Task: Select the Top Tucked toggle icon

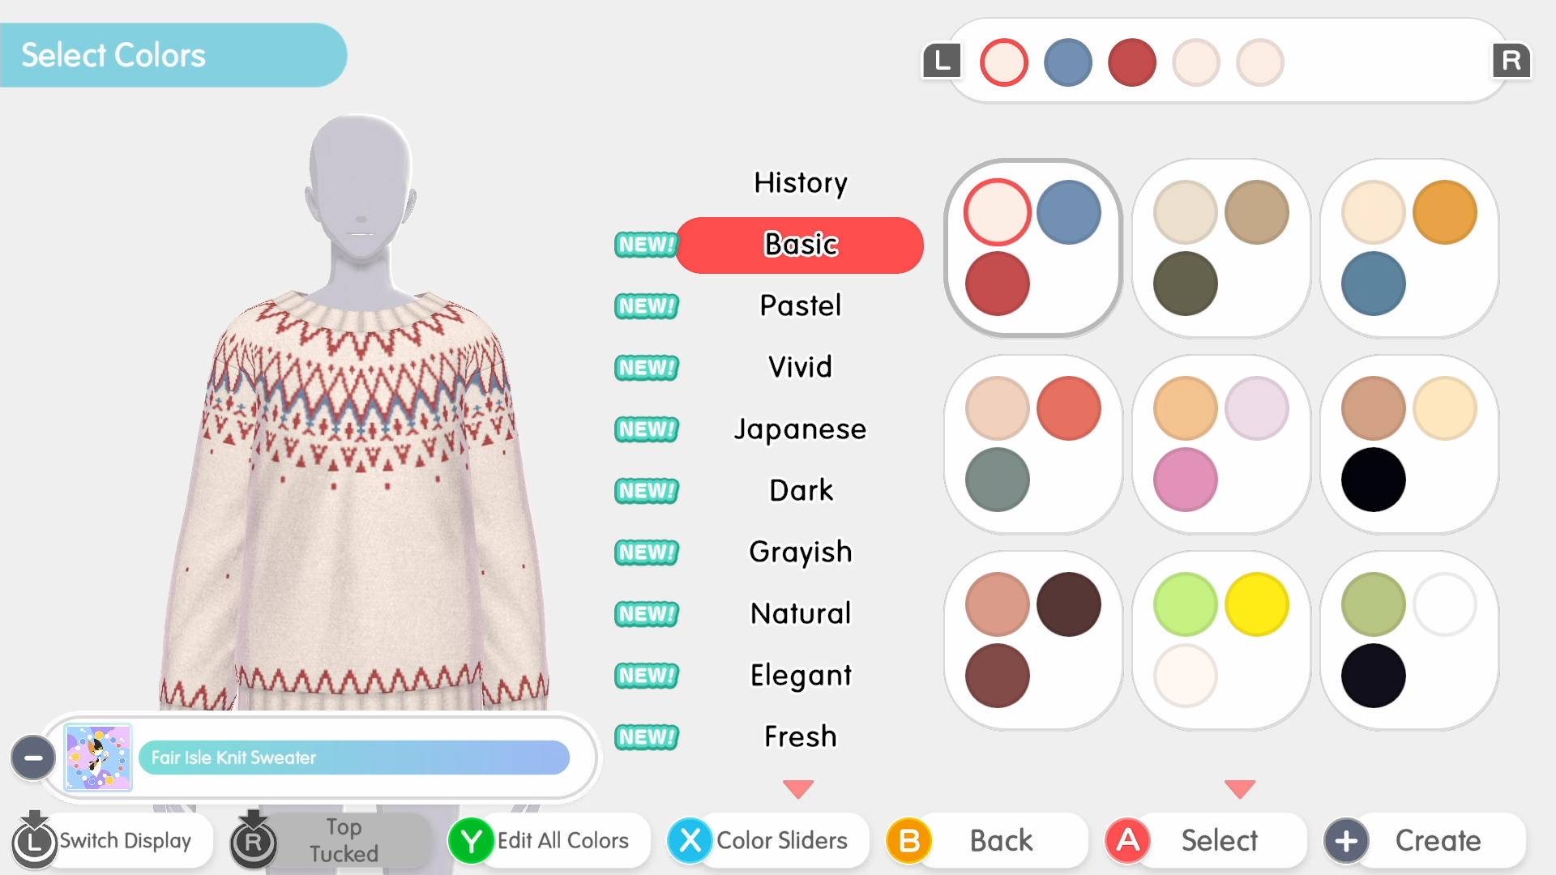Action: pyautogui.click(x=254, y=841)
